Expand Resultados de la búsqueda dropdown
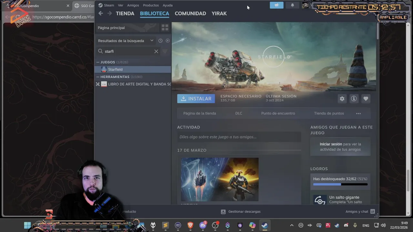Viewport: 413px width, 232px height. (126, 41)
